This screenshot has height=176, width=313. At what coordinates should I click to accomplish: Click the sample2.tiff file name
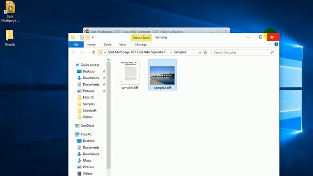[162, 88]
